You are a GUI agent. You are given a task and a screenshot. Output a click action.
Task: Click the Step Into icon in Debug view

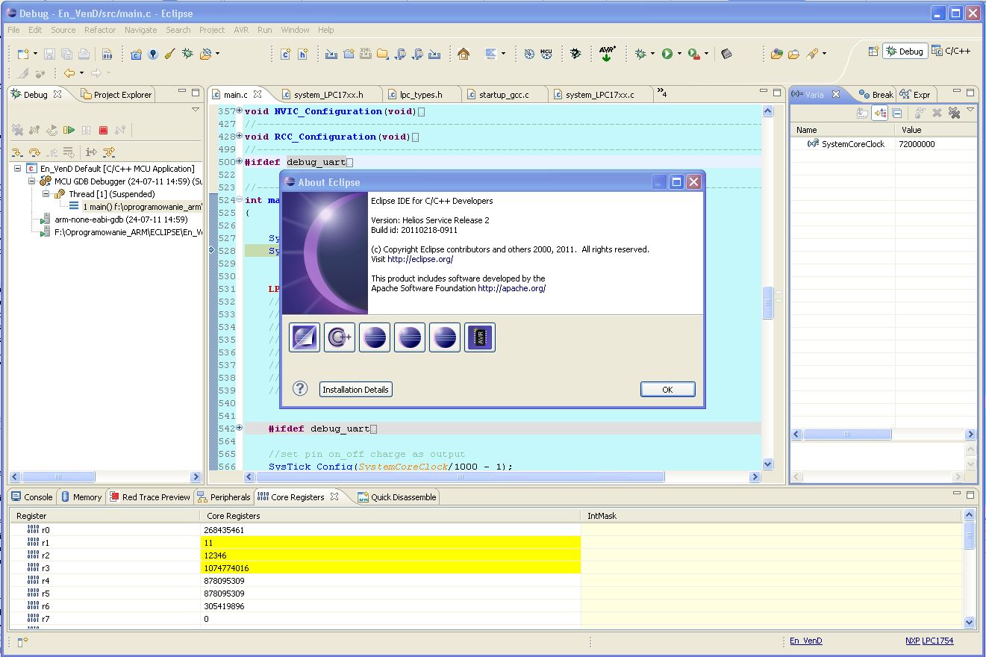point(17,152)
